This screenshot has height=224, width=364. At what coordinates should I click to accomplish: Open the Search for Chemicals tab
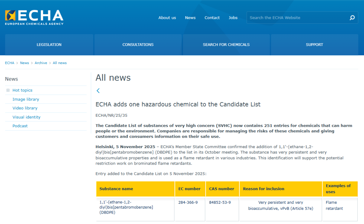click(x=226, y=45)
